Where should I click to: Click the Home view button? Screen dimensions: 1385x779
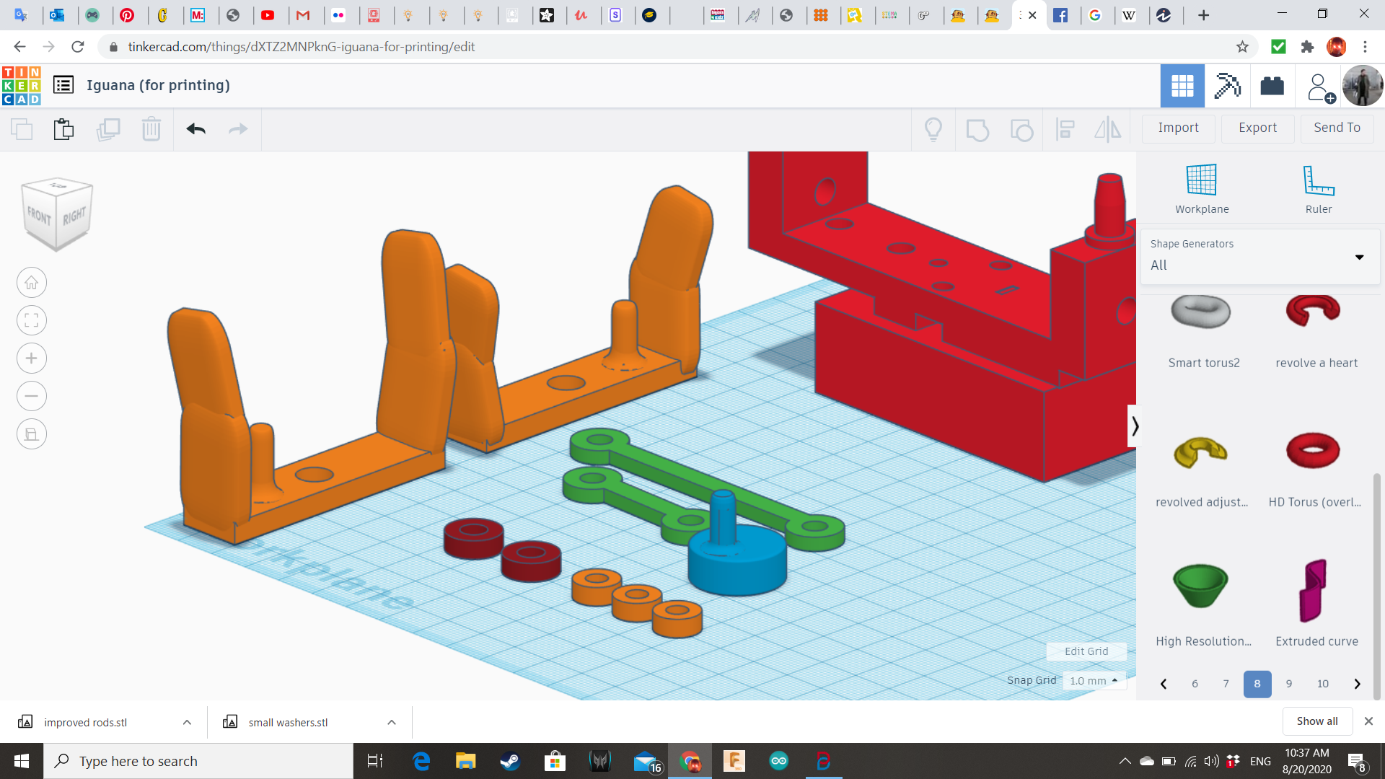(32, 283)
